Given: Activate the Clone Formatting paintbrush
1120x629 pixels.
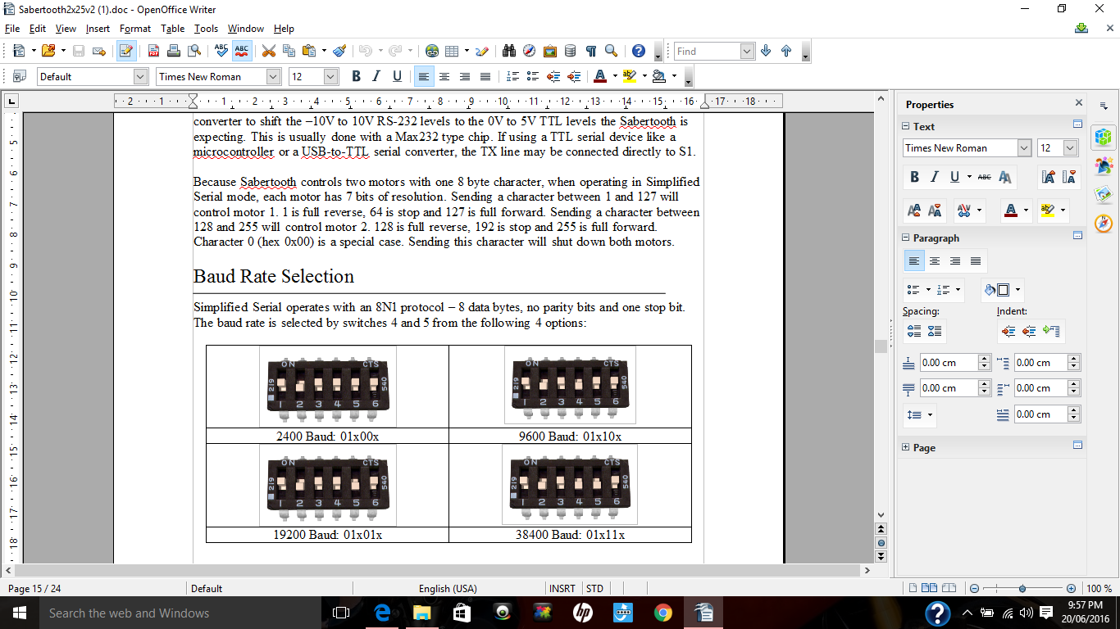Looking at the screenshot, I should [x=340, y=51].
